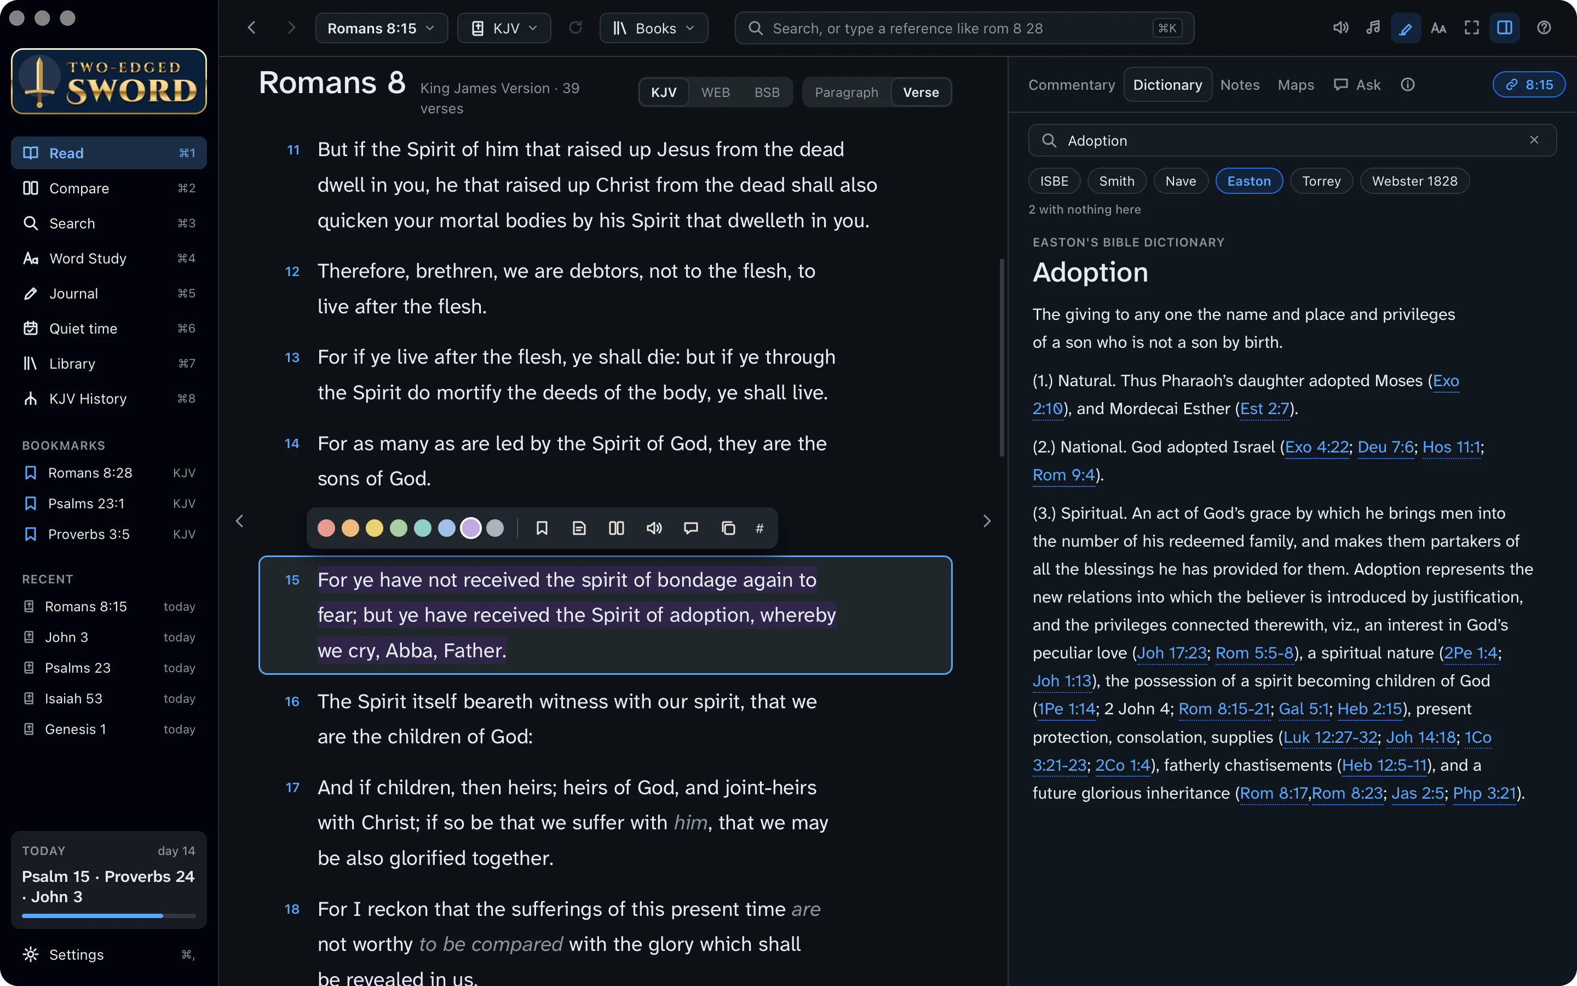The height and width of the screenshot is (986, 1577).
Task: Open the KJV version dropdown
Action: click(504, 28)
